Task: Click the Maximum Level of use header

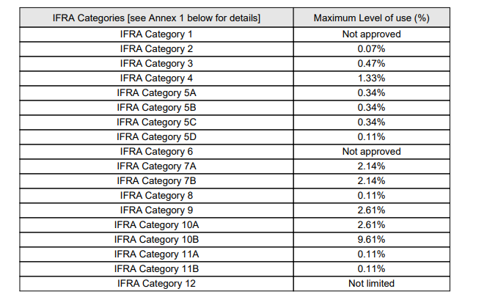Action: tap(370, 18)
